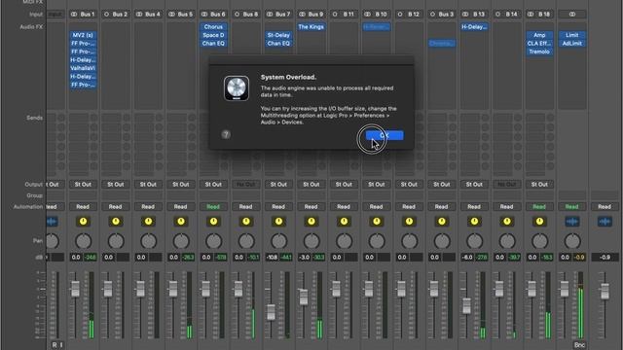Click the Bnc bounce button
623x350 pixels.
point(579,345)
